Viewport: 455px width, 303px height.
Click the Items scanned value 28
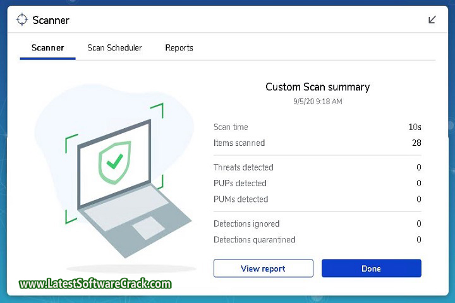416,143
